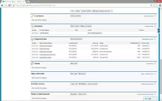Viewport: 162px width, 101px height.
Task: Click Edit on Advanced Support row
Action: (33, 46)
